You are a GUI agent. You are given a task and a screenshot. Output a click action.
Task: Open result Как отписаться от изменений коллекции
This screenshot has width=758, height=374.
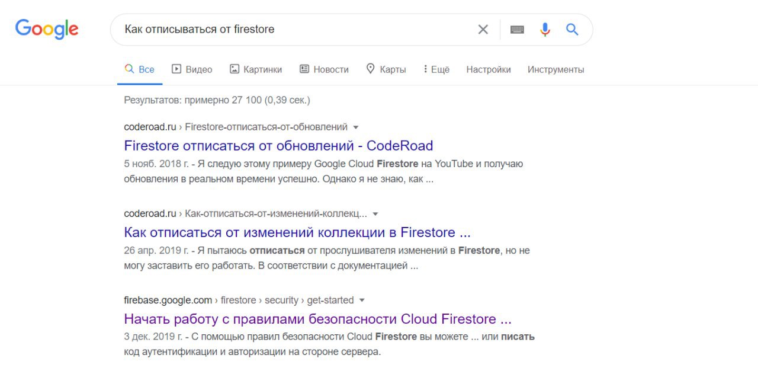[x=297, y=232]
